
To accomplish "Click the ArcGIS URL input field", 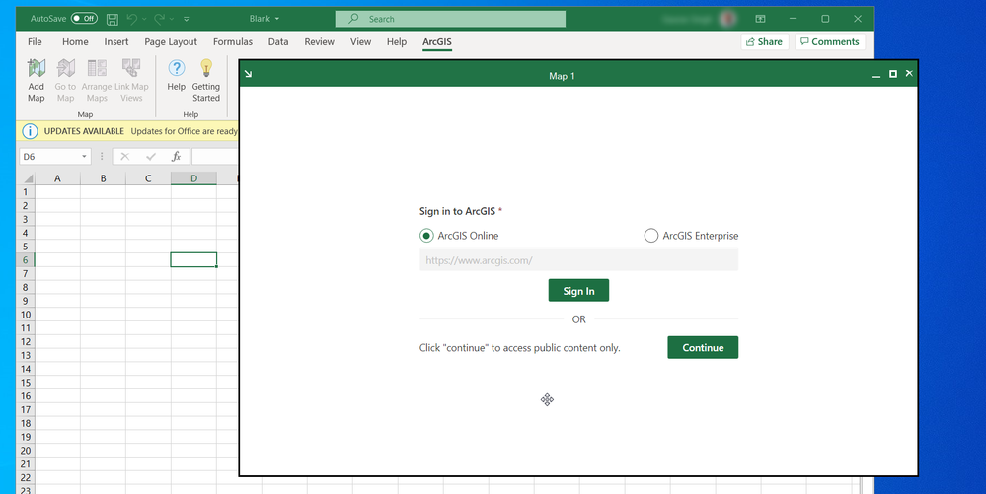I will click(579, 260).
